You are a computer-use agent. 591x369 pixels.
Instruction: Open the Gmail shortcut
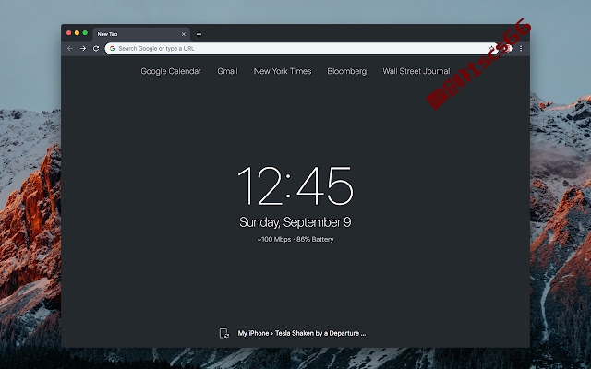coord(228,71)
